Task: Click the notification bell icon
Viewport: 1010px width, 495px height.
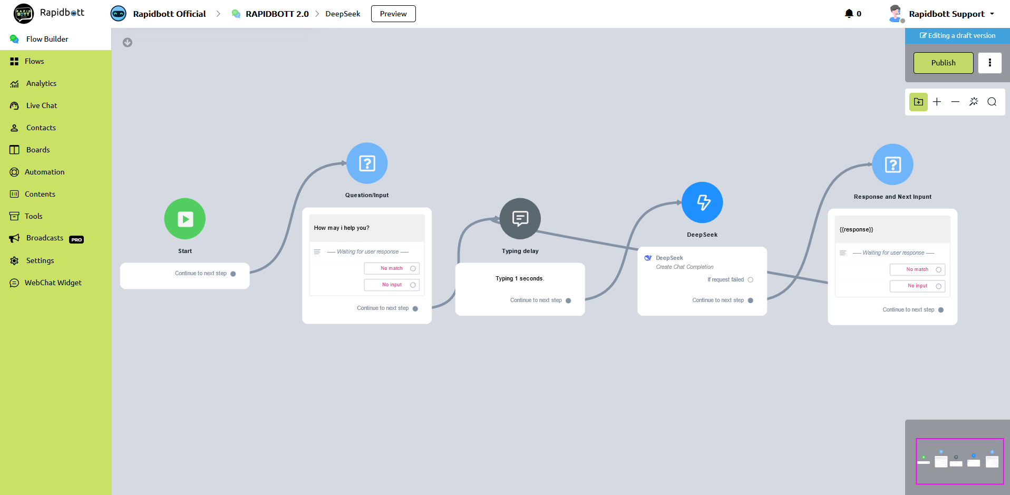Action: coord(849,14)
